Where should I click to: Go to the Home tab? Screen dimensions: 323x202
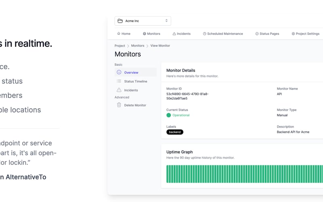pos(124,34)
